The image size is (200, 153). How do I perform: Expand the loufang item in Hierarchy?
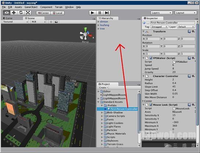pos(98,25)
